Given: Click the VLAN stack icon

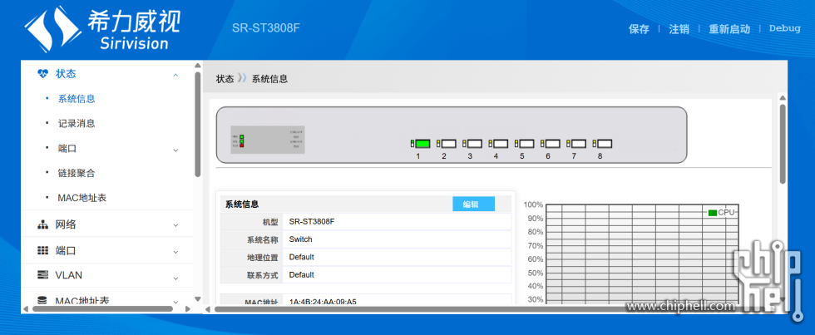Looking at the screenshot, I should (43, 275).
